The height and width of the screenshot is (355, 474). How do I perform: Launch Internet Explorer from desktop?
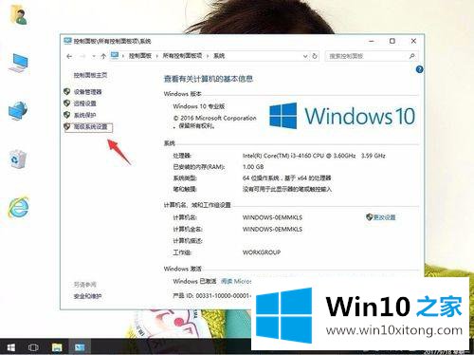click(18, 207)
